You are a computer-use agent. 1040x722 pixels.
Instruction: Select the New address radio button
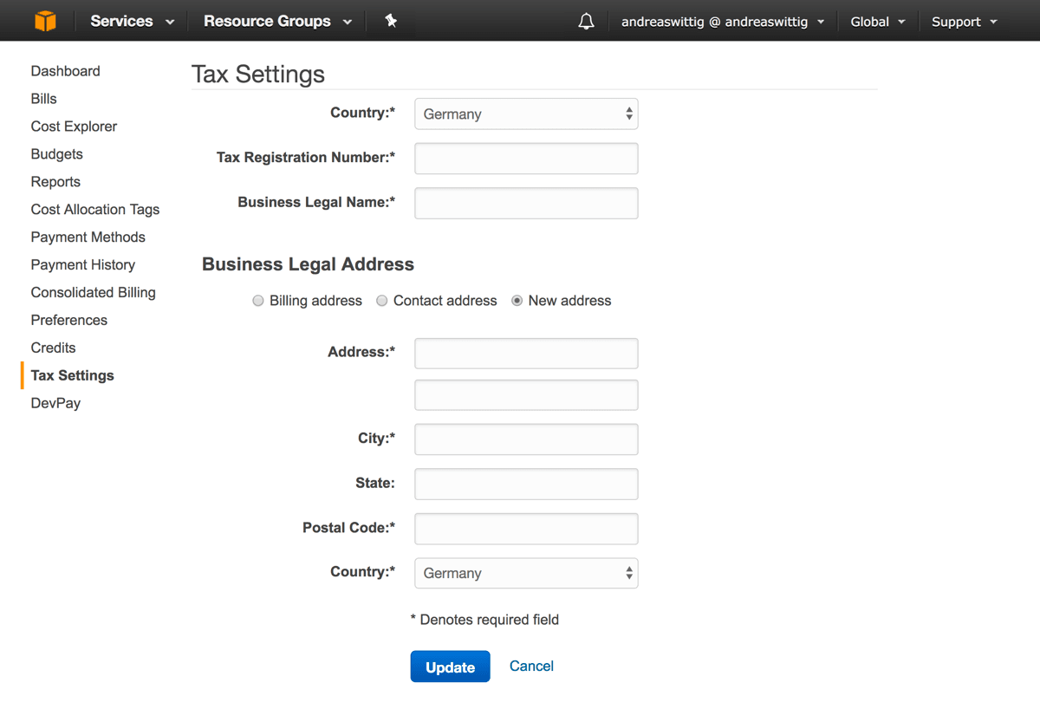[x=517, y=301]
